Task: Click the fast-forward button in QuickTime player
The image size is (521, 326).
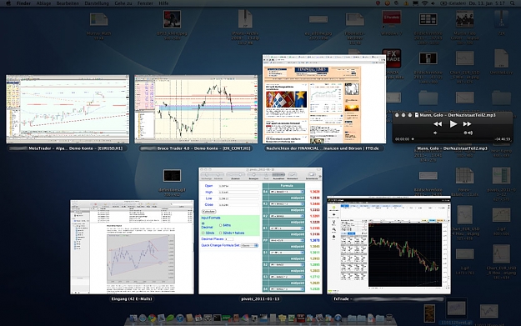Action: [467, 124]
